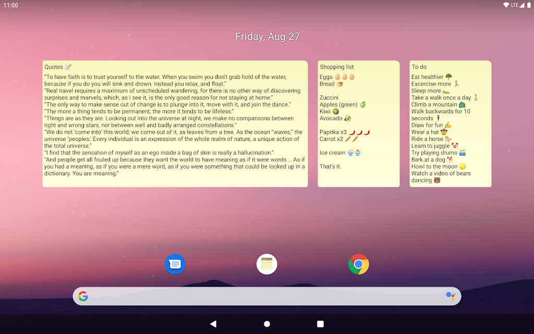Tap Eat healthier in To do

point(432,77)
